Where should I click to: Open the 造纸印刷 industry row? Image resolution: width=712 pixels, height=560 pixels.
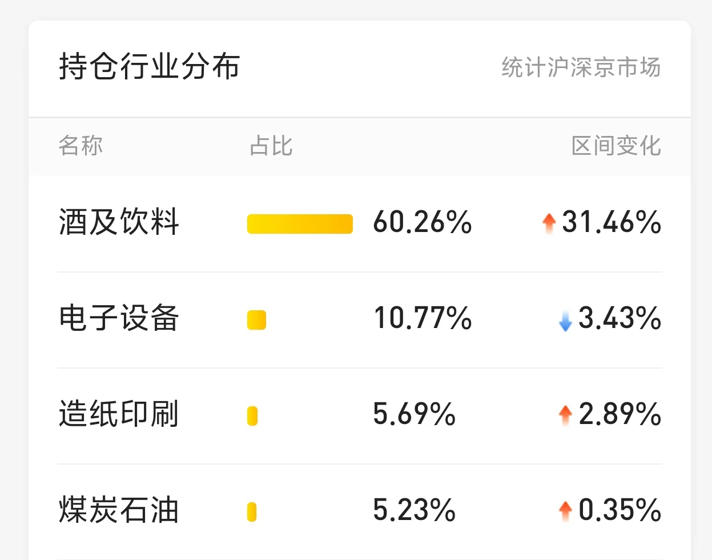click(119, 414)
